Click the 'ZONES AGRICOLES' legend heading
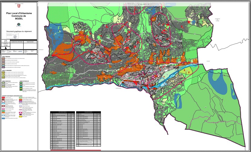 (x=6, y=81)
